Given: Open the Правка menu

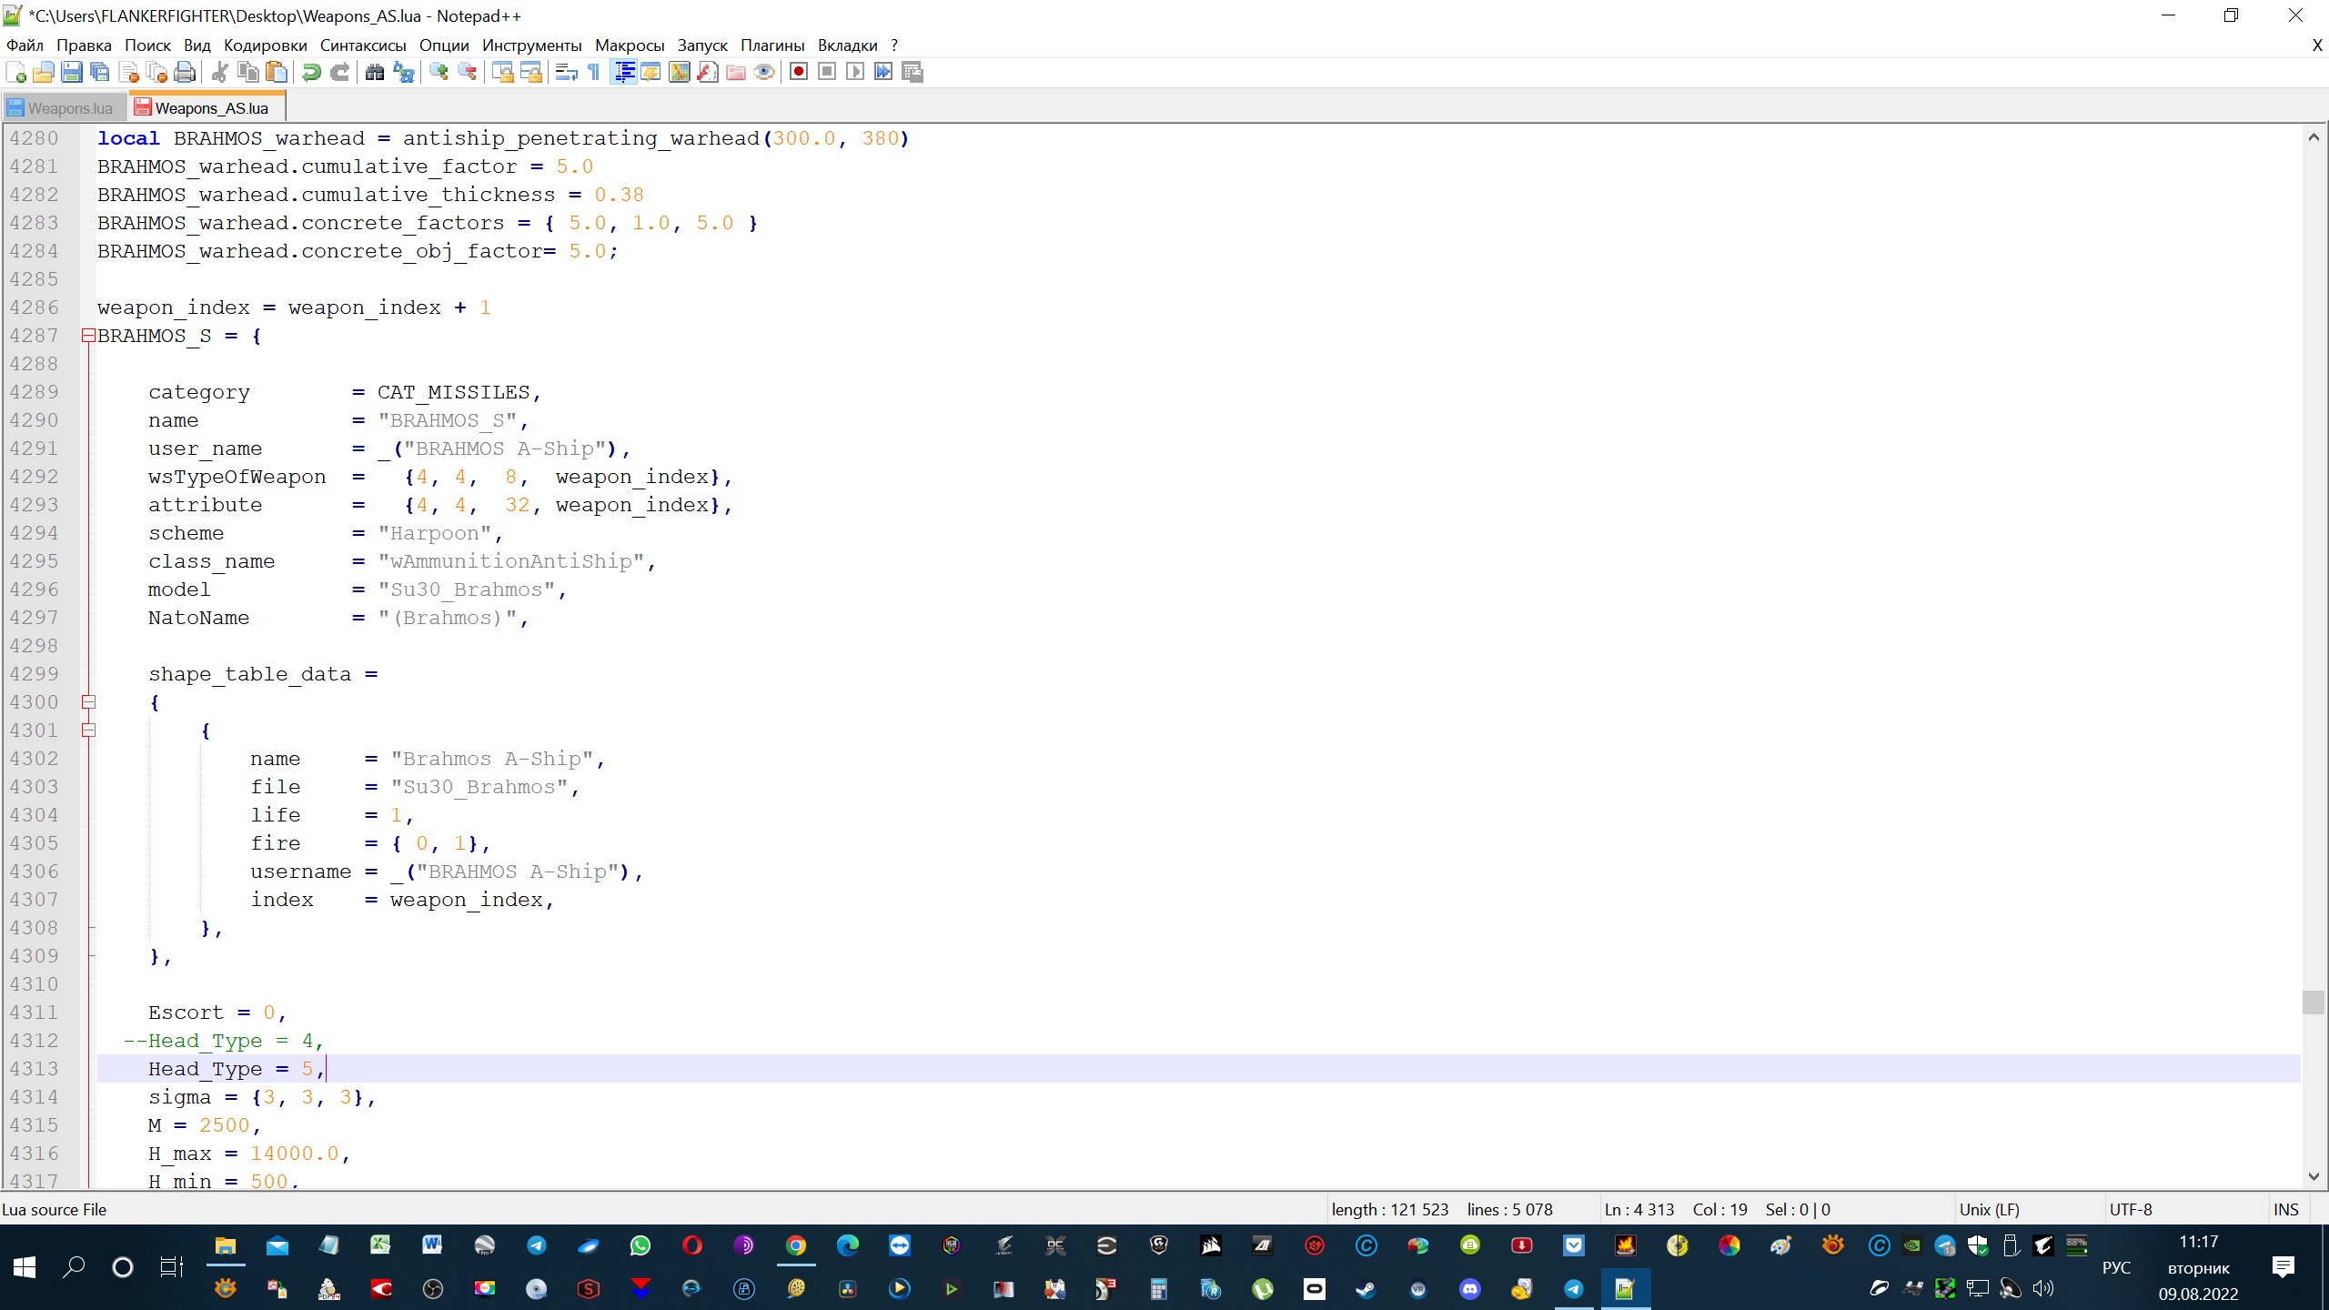Looking at the screenshot, I should [84, 45].
